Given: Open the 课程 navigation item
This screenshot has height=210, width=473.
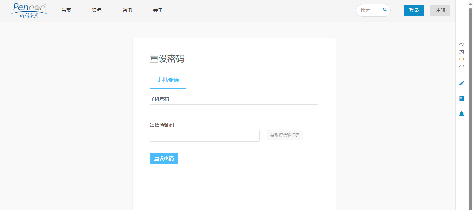Looking at the screenshot, I should coord(97,10).
